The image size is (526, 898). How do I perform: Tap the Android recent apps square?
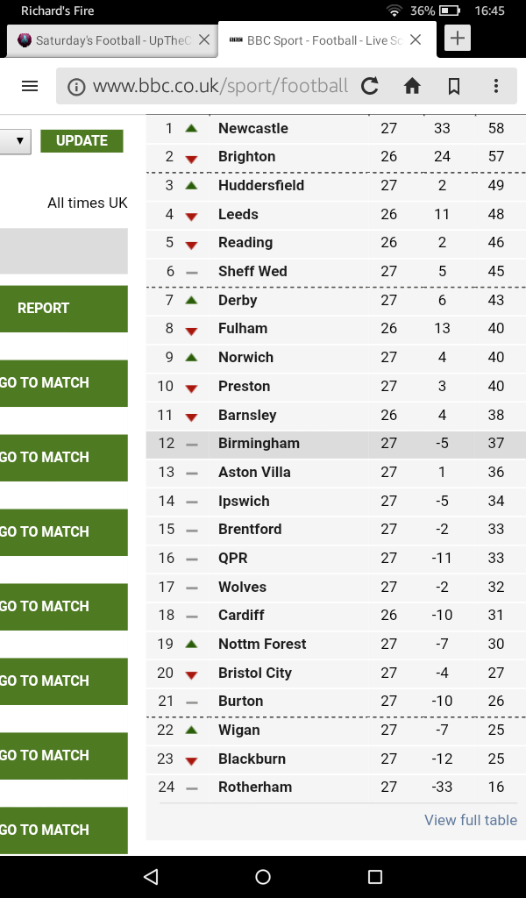tap(375, 876)
